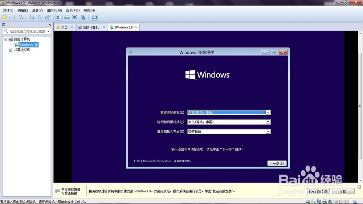Open snapshot manager wrench-clock icon
This screenshot has width=363, height=204.
(48, 17)
